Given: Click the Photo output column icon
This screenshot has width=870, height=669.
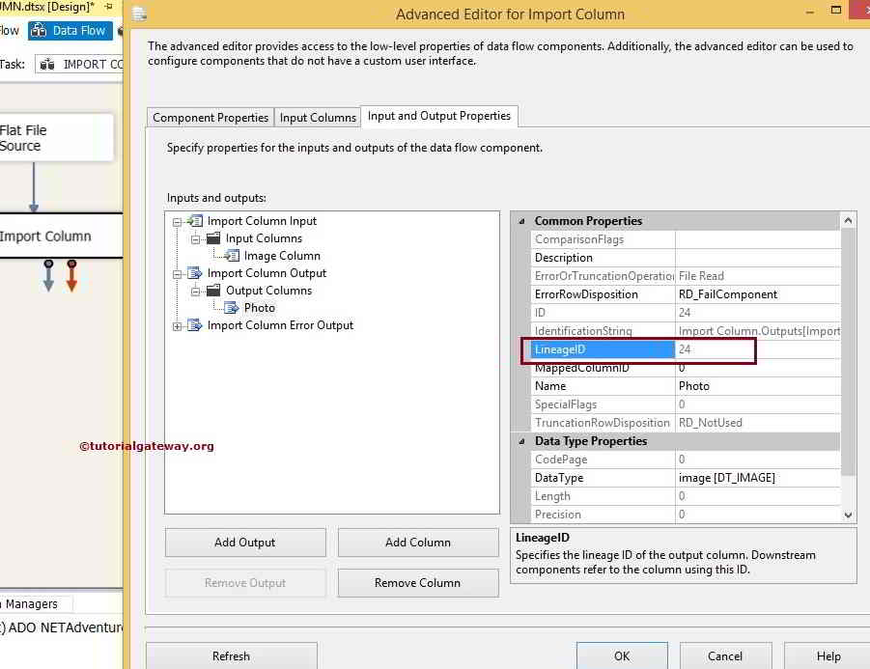Looking at the screenshot, I should point(231,308).
